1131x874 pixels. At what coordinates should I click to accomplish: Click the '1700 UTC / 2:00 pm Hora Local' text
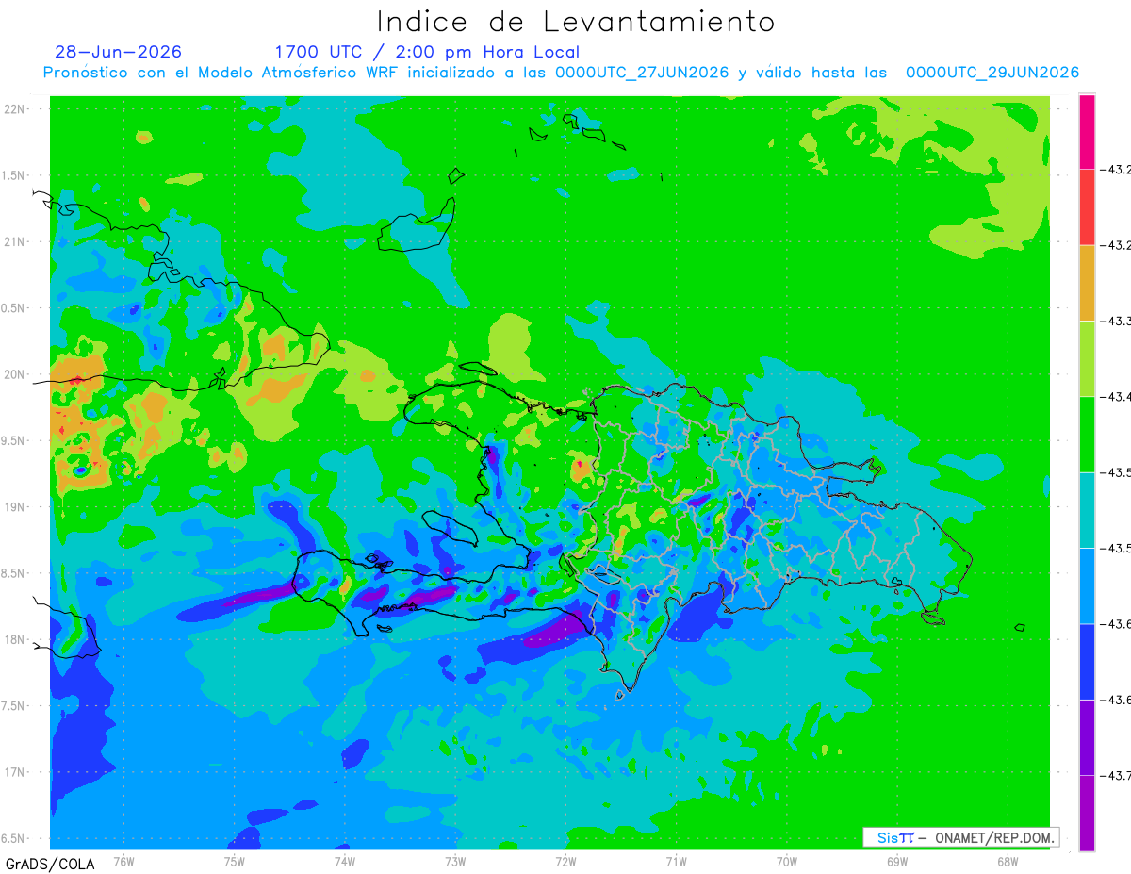pyautogui.click(x=427, y=53)
